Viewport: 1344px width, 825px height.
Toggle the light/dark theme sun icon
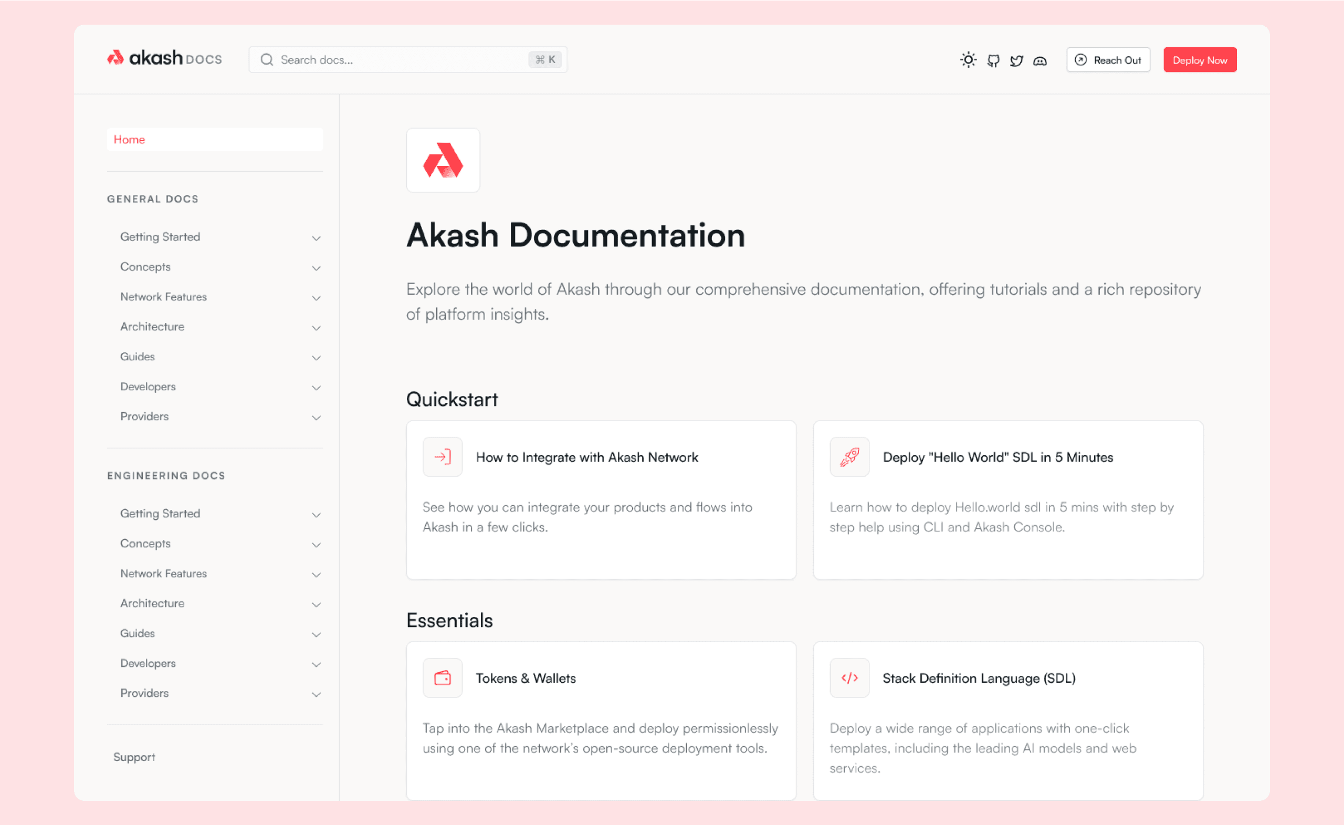pos(968,60)
